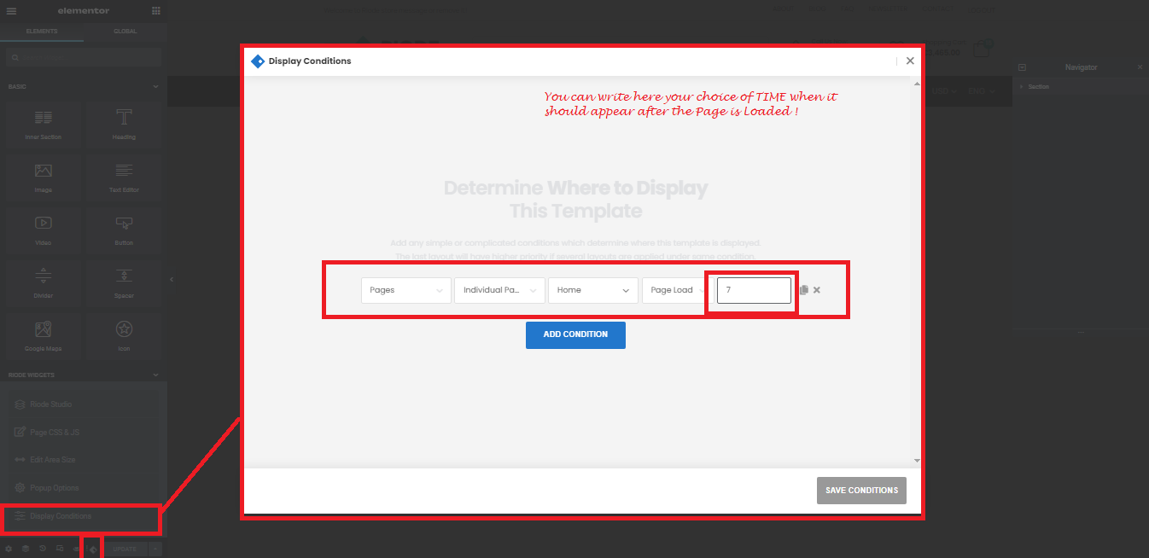
Task: Open the History icon in bottom bar
Action: [43, 549]
